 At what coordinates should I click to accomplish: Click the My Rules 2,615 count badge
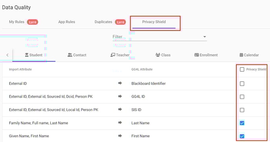point(32,22)
